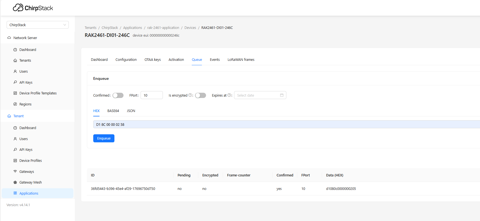The width and height of the screenshot is (480, 221).
Task: Click the Version v4.14.1 text
Action: pyautogui.click(x=18, y=205)
